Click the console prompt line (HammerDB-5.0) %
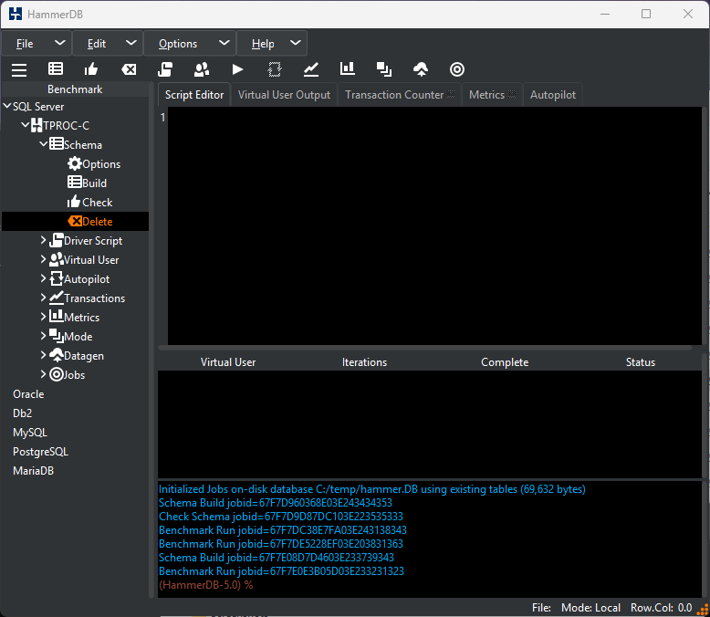Screen dimensions: 710x617 point(205,585)
